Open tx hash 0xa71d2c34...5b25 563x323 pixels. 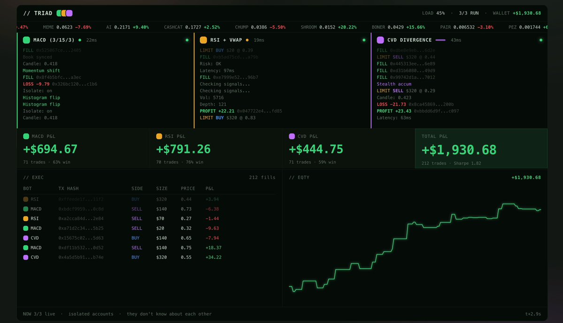(81, 228)
